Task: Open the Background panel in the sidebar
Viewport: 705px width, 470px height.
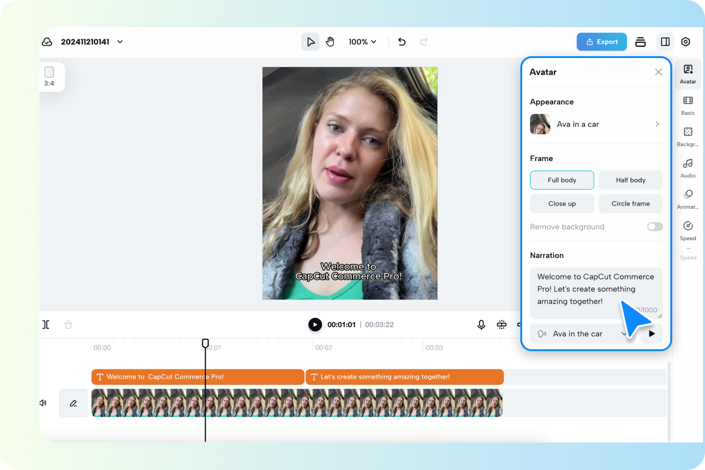Action: [x=688, y=136]
